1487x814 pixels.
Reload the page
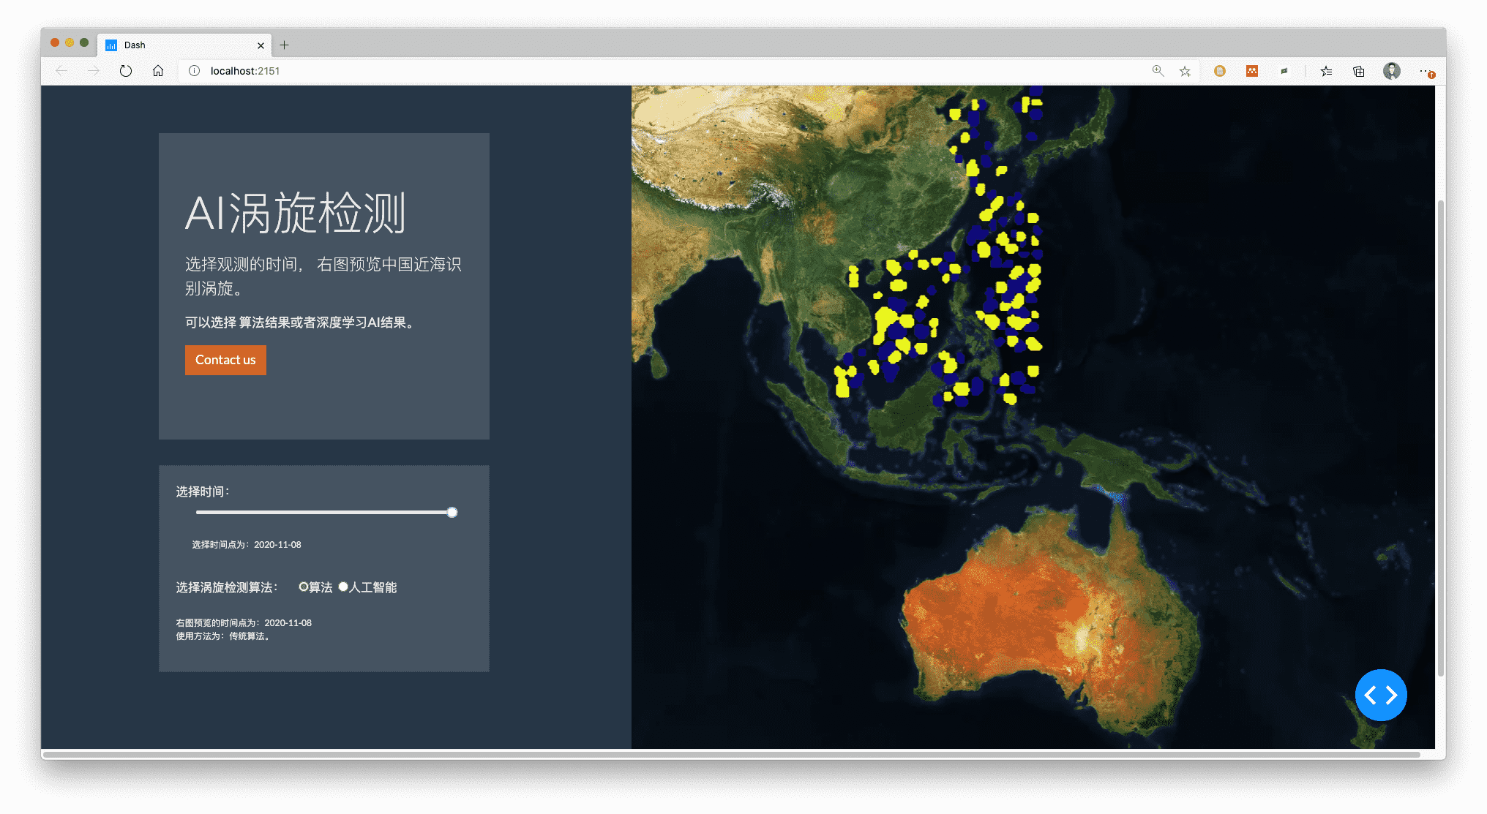pos(126,71)
